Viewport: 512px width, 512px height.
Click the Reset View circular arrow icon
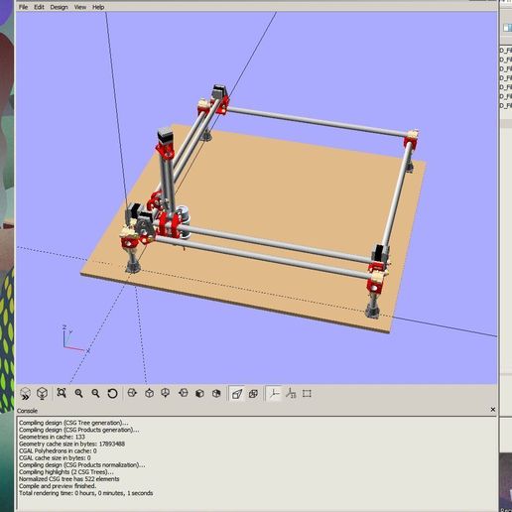tap(112, 393)
